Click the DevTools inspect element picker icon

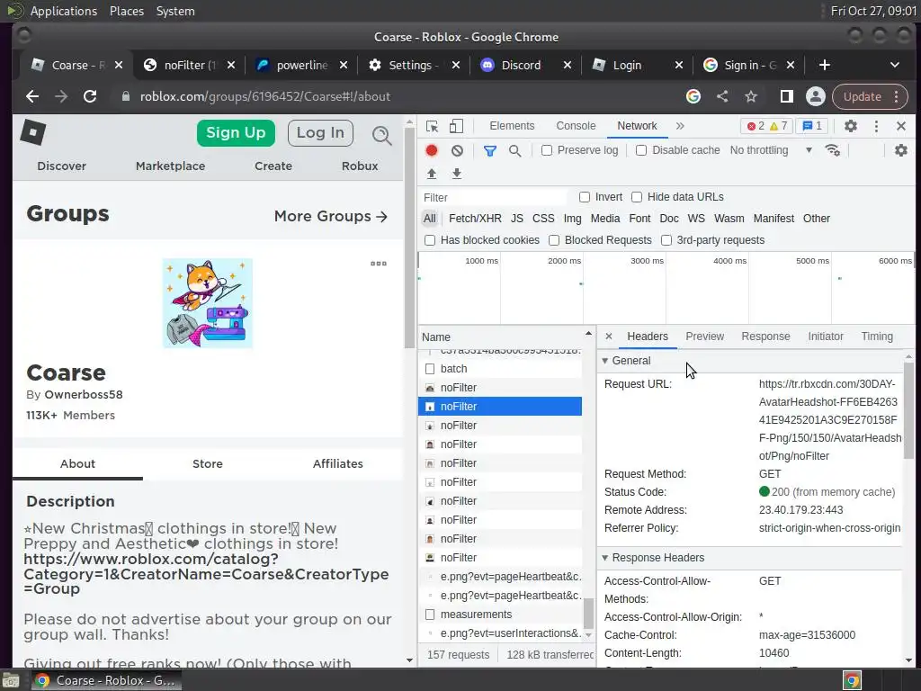433,126
